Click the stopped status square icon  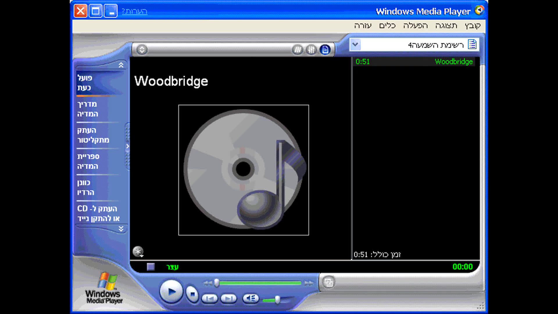click(x=151, y=267)
